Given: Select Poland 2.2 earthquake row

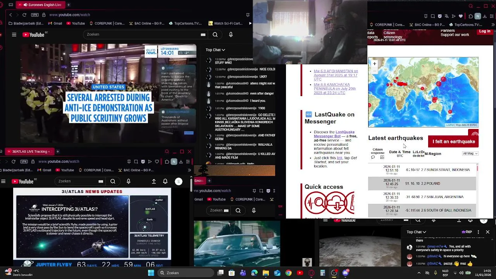Looking at the screenshot, I should pyautogui.click(x=422, y=183).
